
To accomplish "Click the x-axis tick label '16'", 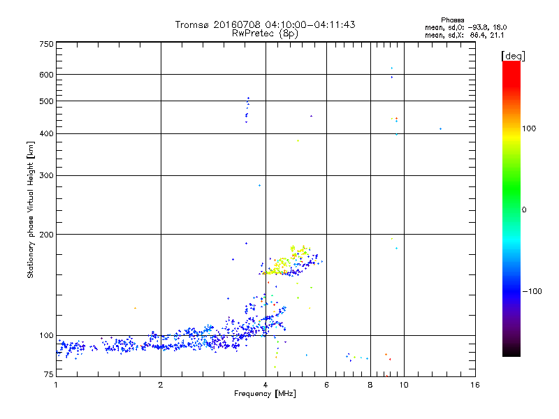I will (475, 385).
